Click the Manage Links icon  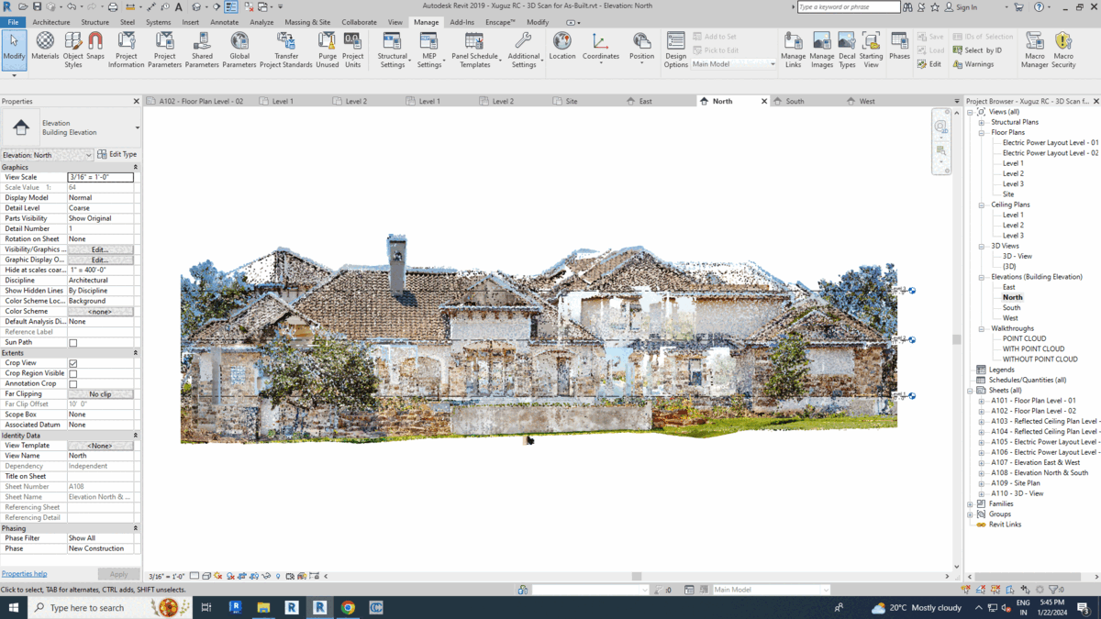[x=793, y=46]
